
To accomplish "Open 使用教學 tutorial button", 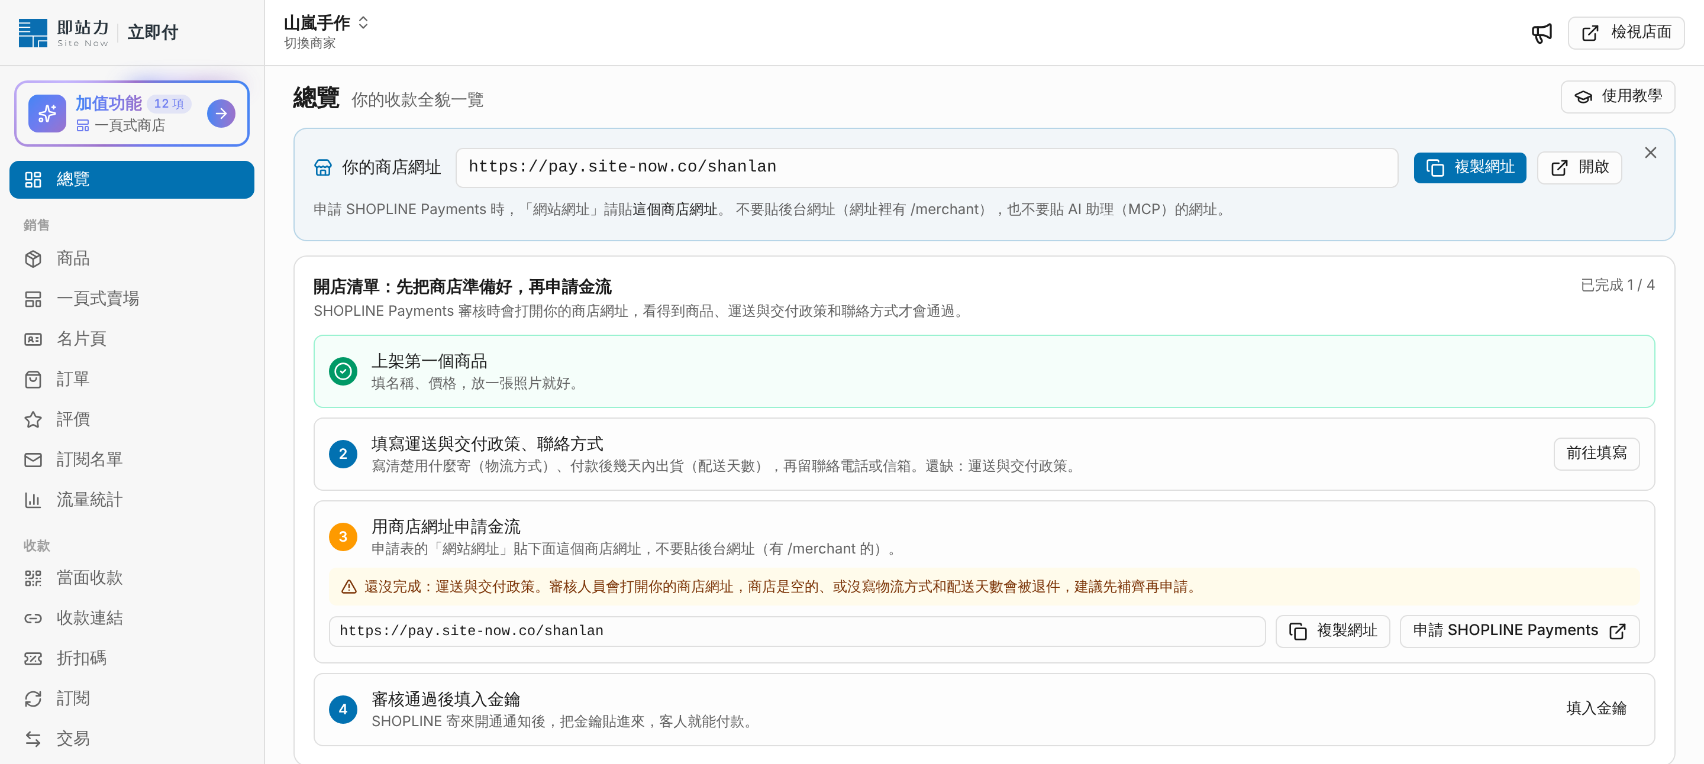I will pyautogui.click(x=1618, y=97).
